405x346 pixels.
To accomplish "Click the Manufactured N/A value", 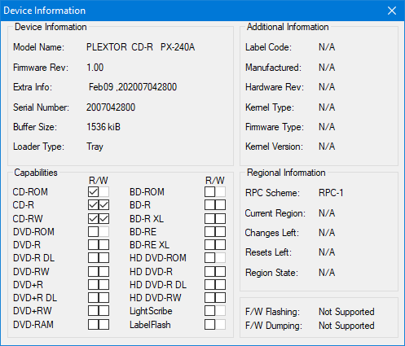I will tap(327, 68).
